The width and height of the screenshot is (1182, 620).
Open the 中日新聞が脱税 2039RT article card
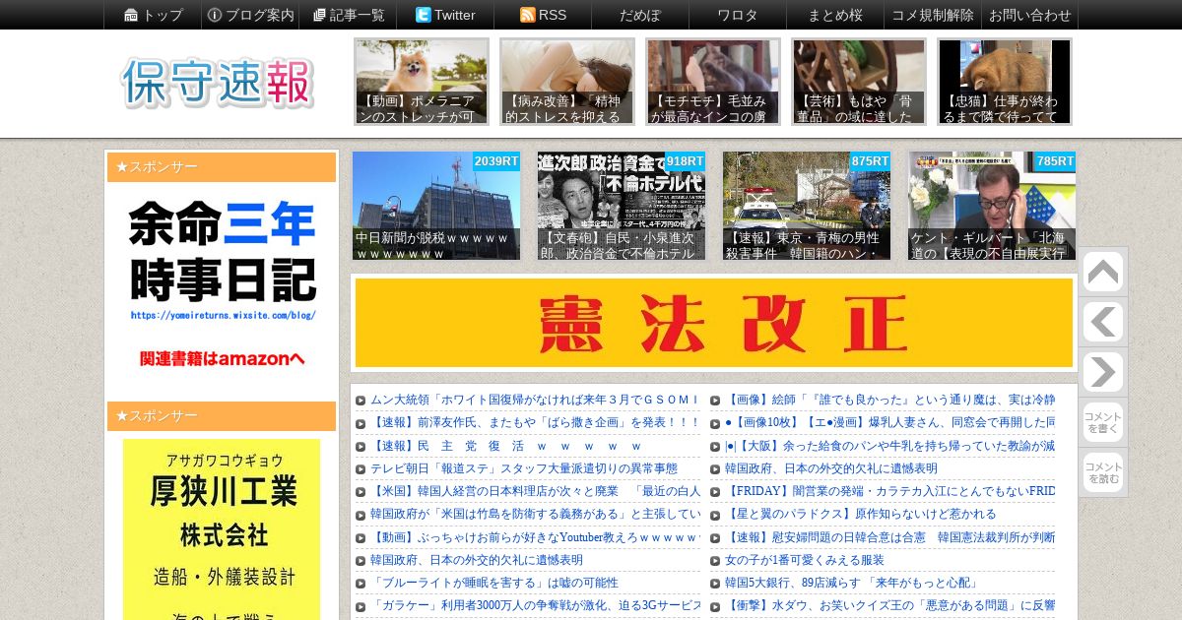[436, 206]
